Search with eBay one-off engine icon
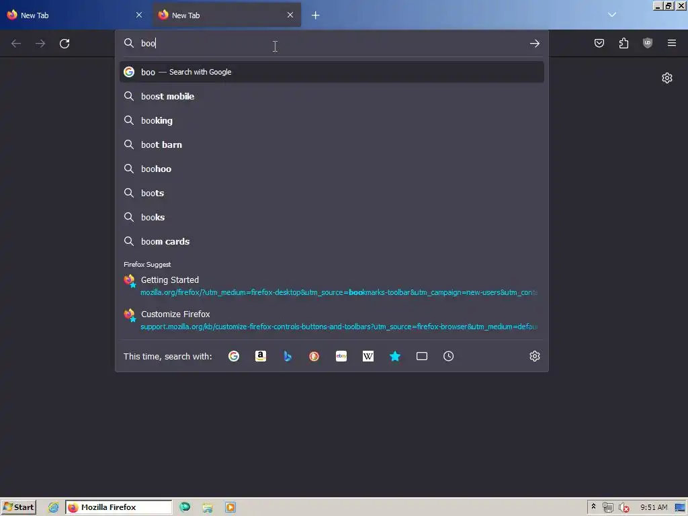 (341, 356)
